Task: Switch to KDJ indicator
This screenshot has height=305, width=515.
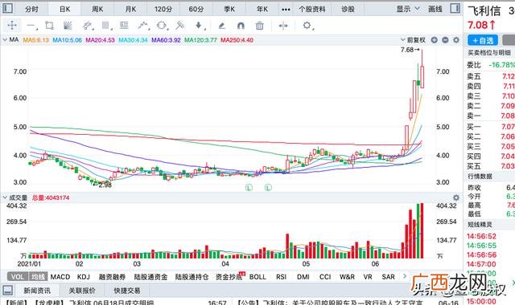Action: click(x=84, y=277)
